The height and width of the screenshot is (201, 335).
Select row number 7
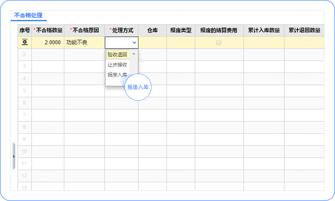click(x=24, y=115)
